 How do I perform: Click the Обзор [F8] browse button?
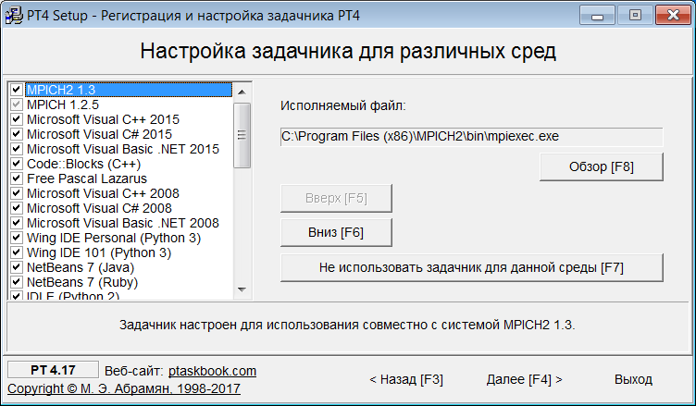602,166
